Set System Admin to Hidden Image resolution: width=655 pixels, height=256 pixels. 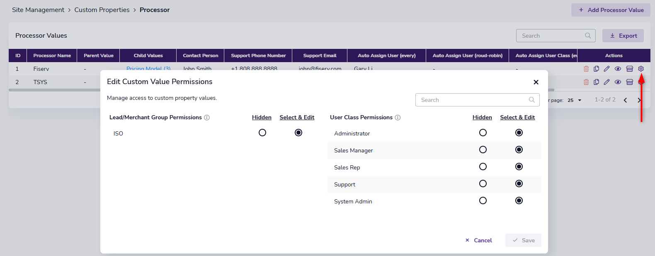483,200
